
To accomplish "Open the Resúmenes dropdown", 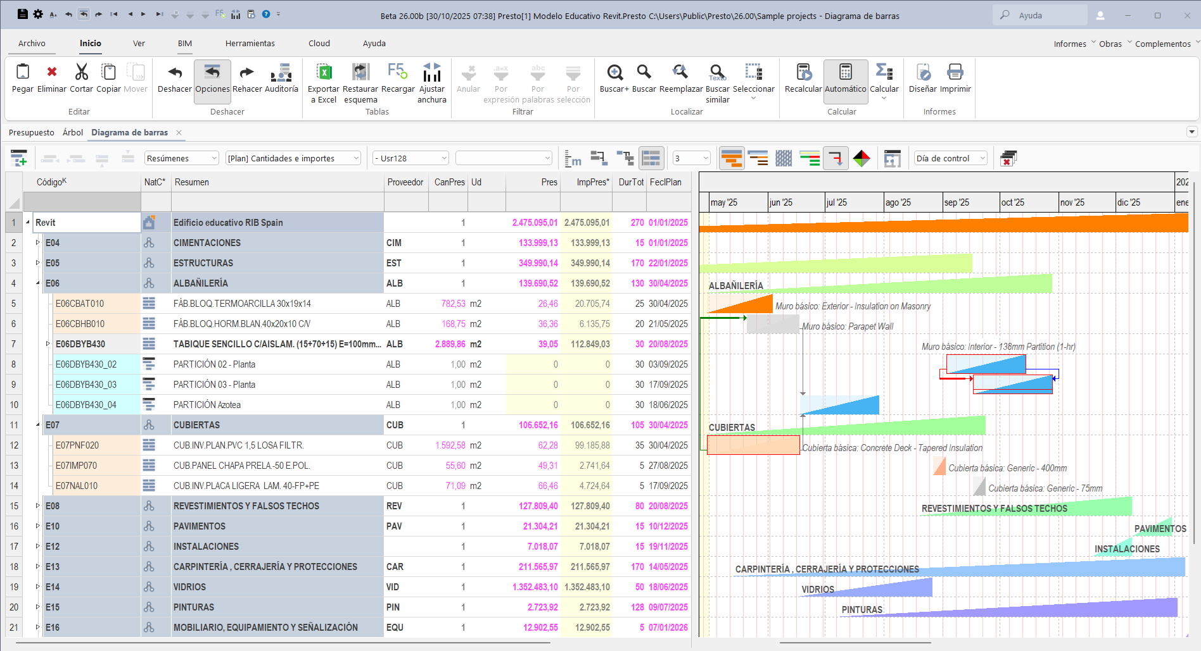I will [182, 158].
